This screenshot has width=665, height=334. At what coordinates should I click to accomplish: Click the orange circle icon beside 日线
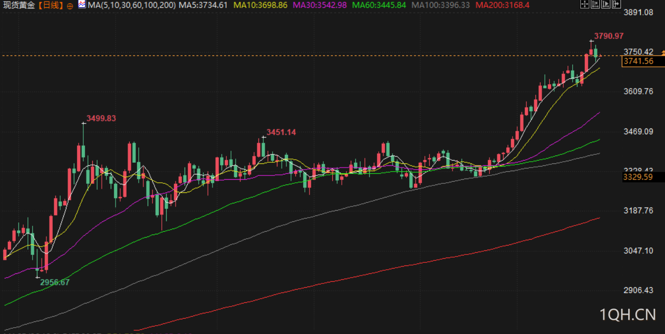click(x=70, y=5)
